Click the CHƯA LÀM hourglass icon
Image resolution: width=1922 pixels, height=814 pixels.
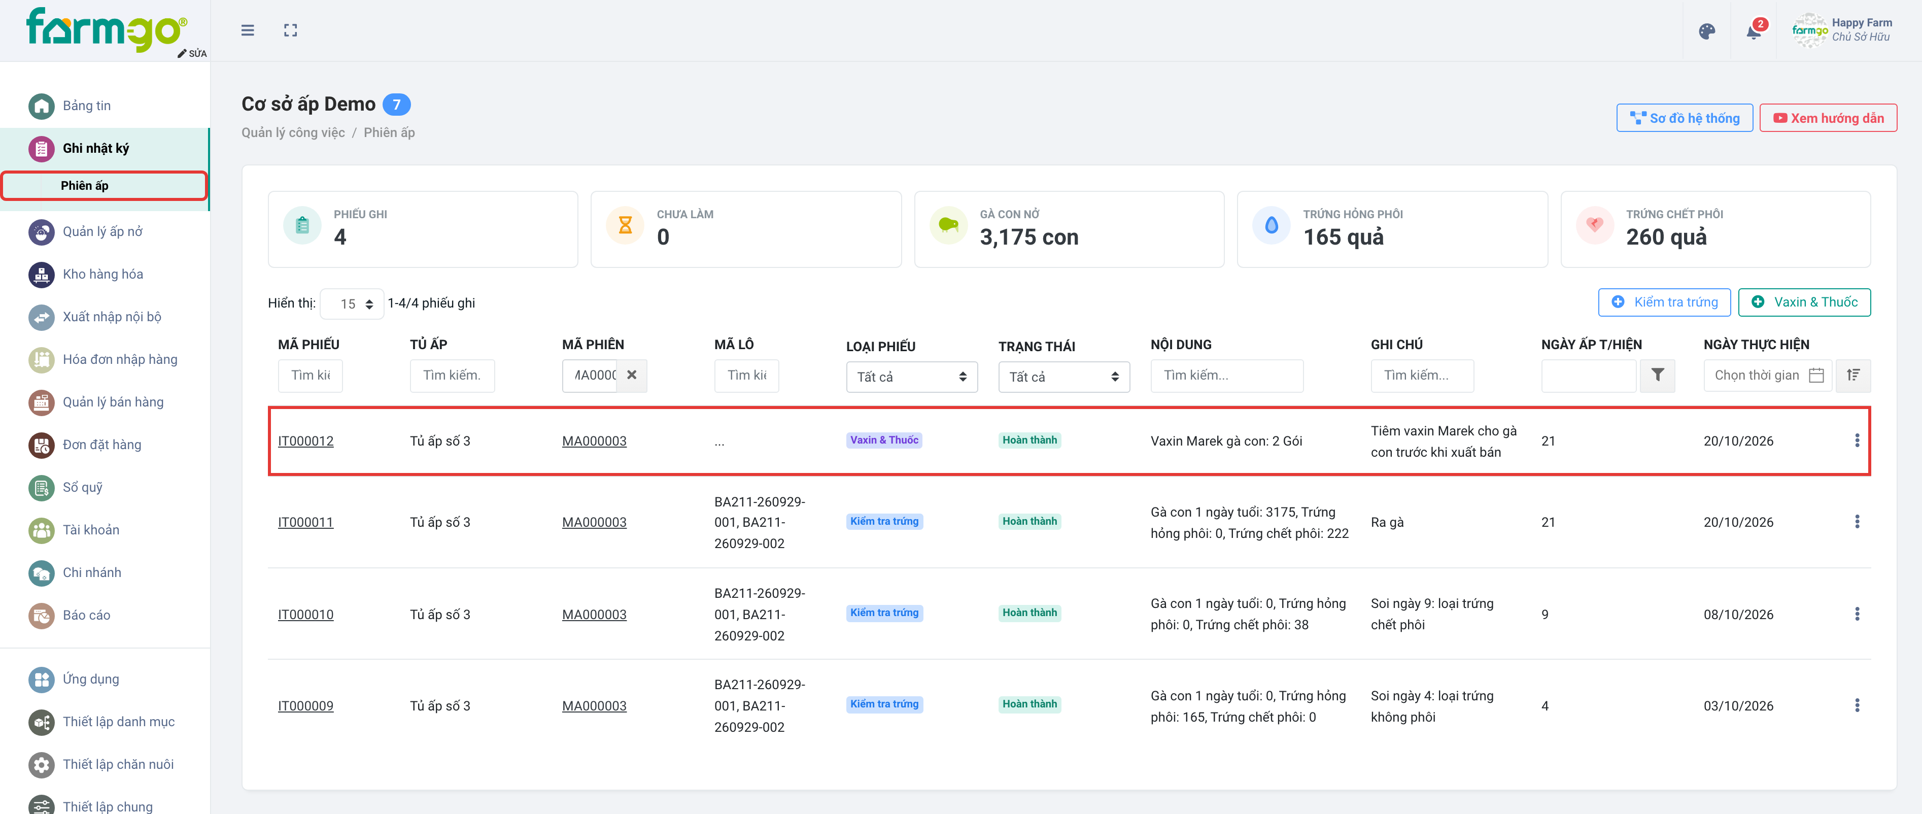coord(625,225)
